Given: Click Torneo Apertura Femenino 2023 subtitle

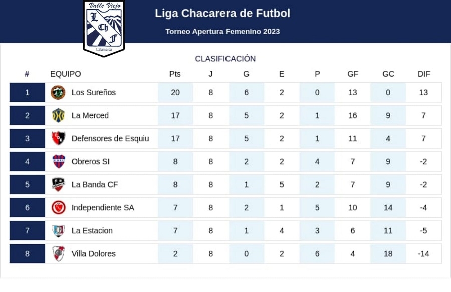Looking at the screenshot, I should [x=222, y=32].
